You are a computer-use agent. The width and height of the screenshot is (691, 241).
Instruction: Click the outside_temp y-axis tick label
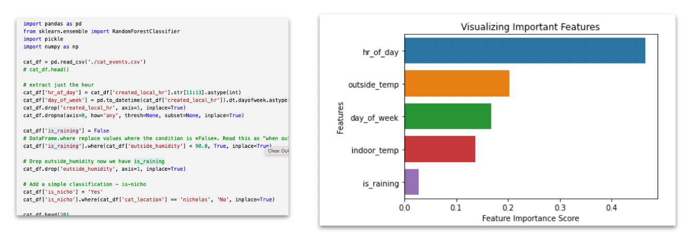click(374, 84)
